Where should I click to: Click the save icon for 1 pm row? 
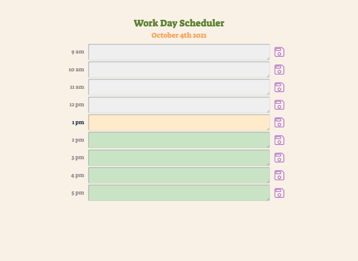(279, 123)
